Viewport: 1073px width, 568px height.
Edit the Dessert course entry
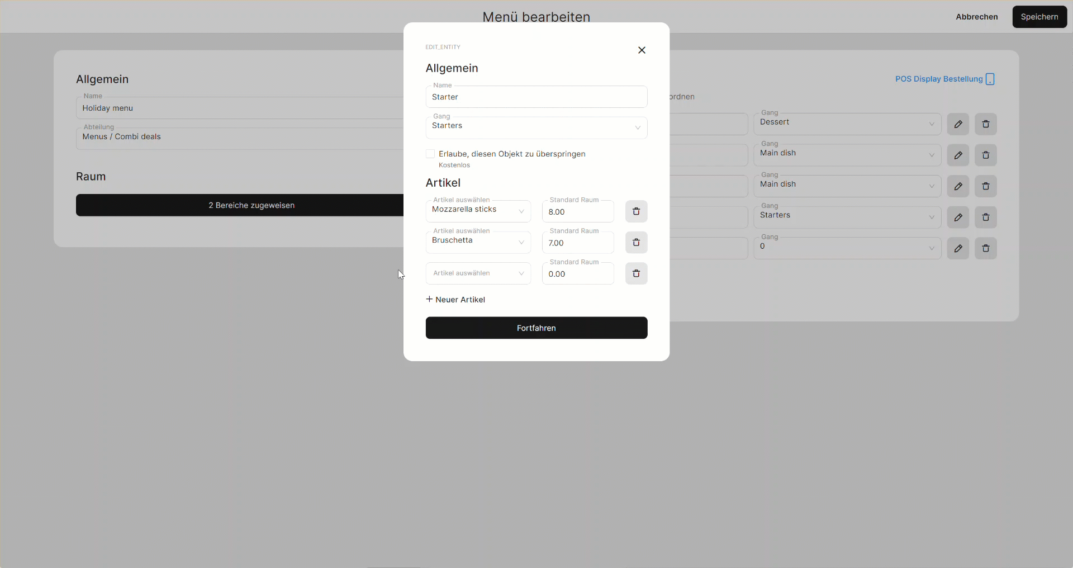pos(958,124)
